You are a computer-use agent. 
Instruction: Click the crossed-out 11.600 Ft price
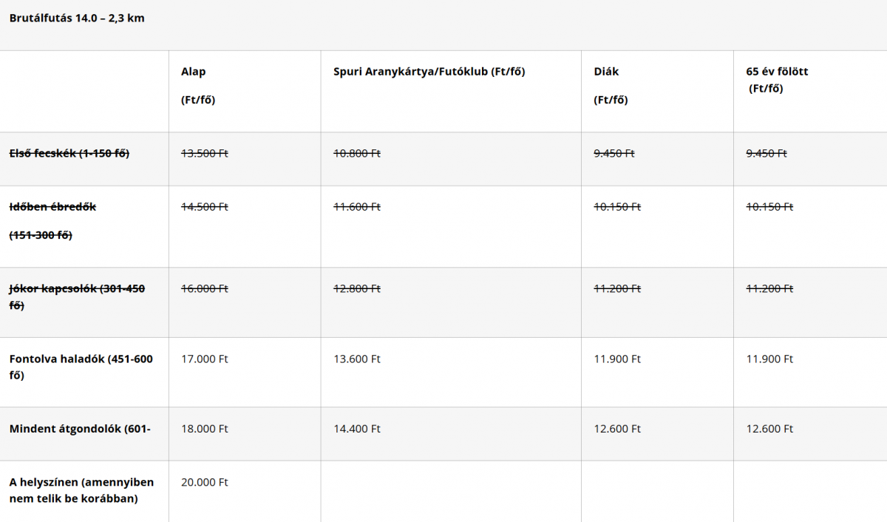[x=357, y=207]
